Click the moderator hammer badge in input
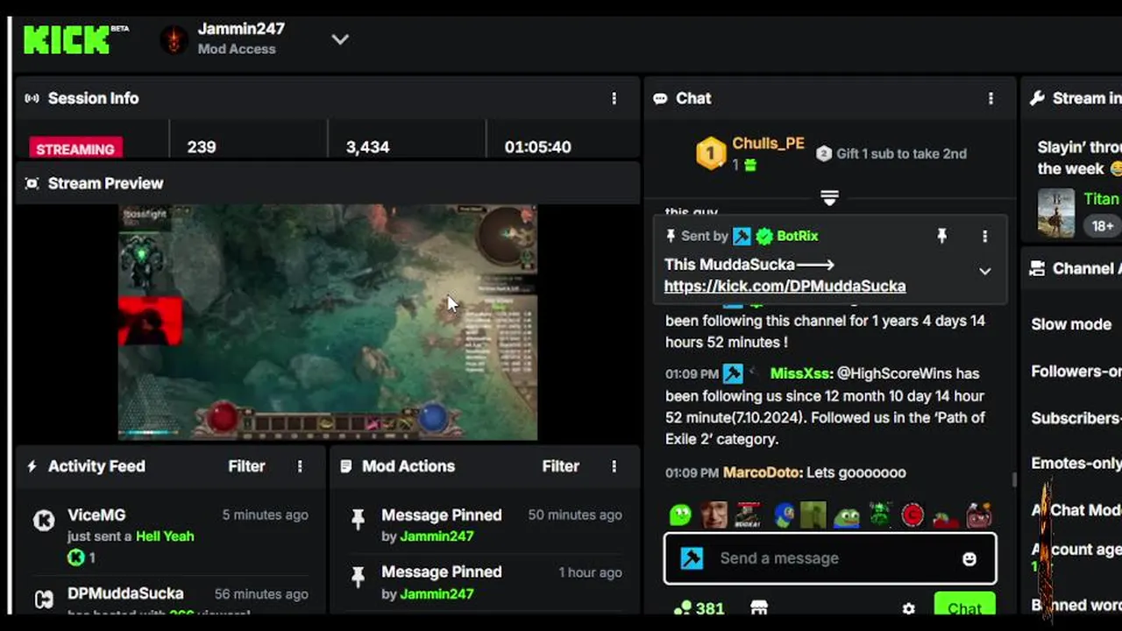Screen dimensions: 1122x631 point(692,558)
